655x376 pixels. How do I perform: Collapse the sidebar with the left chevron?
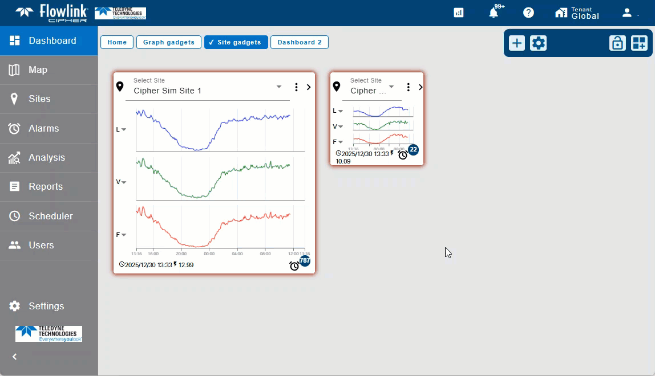15,357
